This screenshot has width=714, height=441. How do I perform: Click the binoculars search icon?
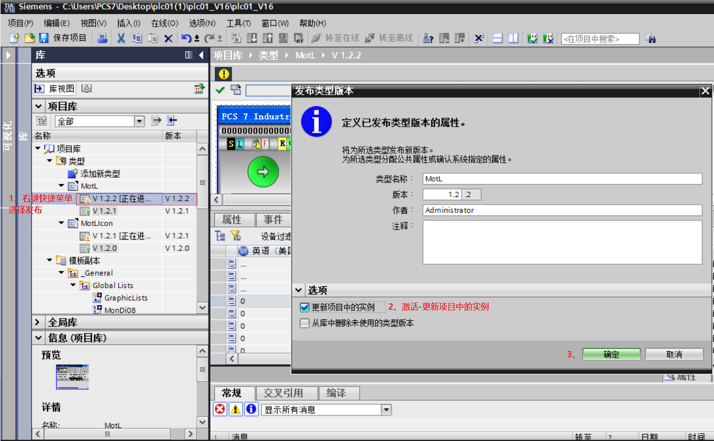click(651, 38)
